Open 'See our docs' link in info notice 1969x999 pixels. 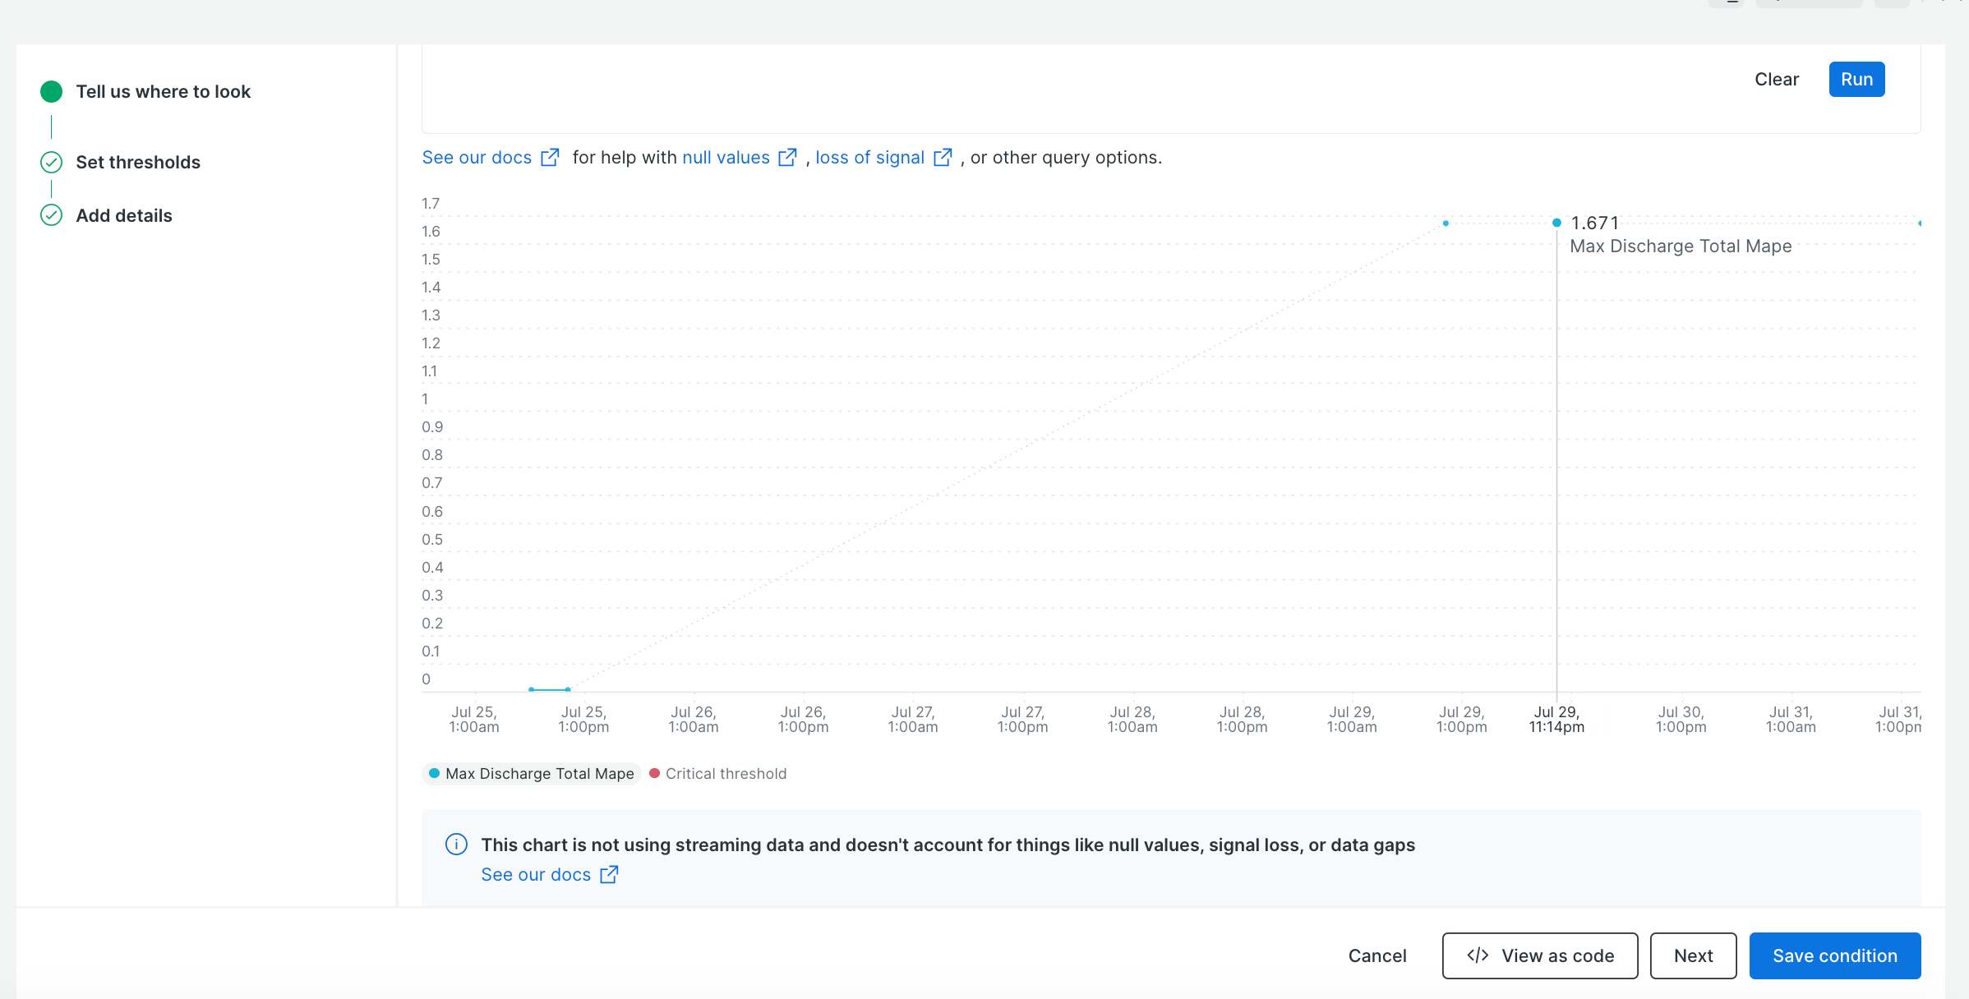point(536,875)
